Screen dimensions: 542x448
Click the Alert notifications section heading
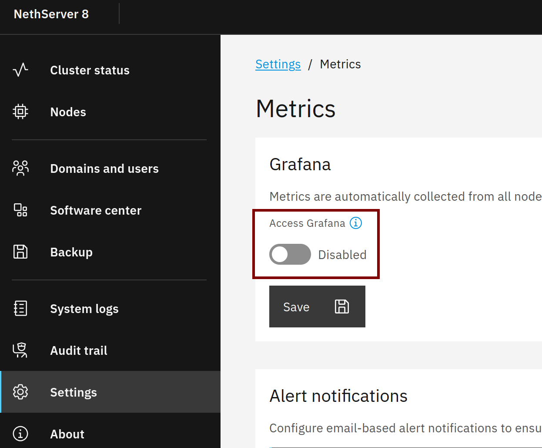[338, 396]
